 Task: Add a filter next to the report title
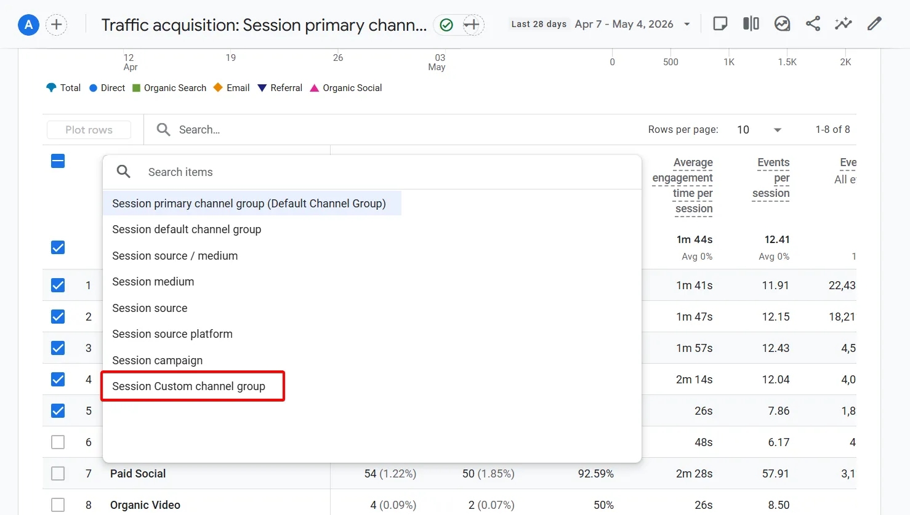(x=472, y=25)
